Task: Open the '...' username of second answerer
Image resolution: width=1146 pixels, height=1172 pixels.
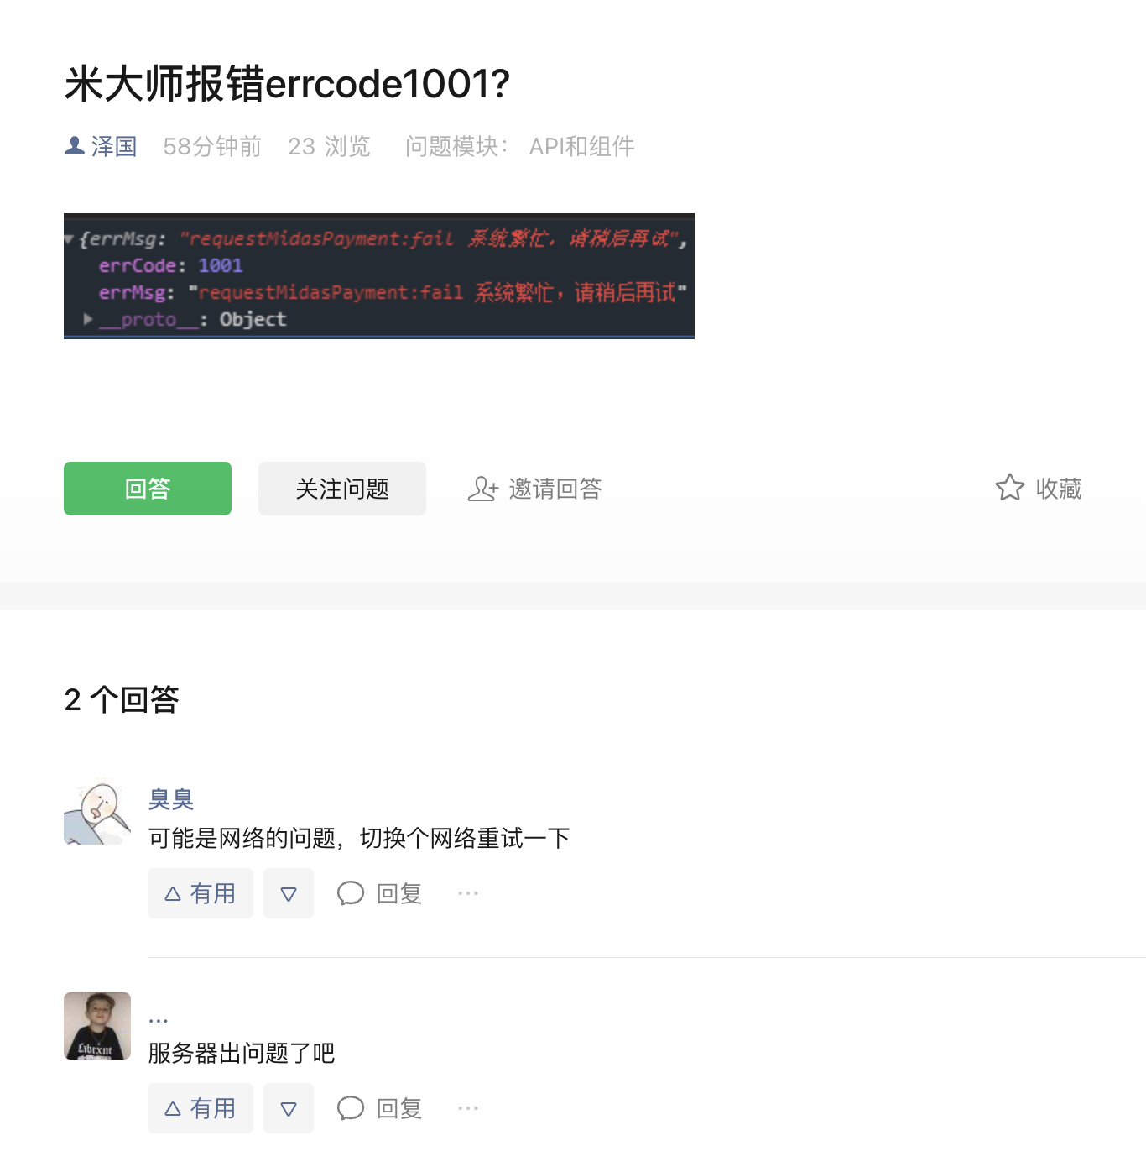Action: point(159,1020)
